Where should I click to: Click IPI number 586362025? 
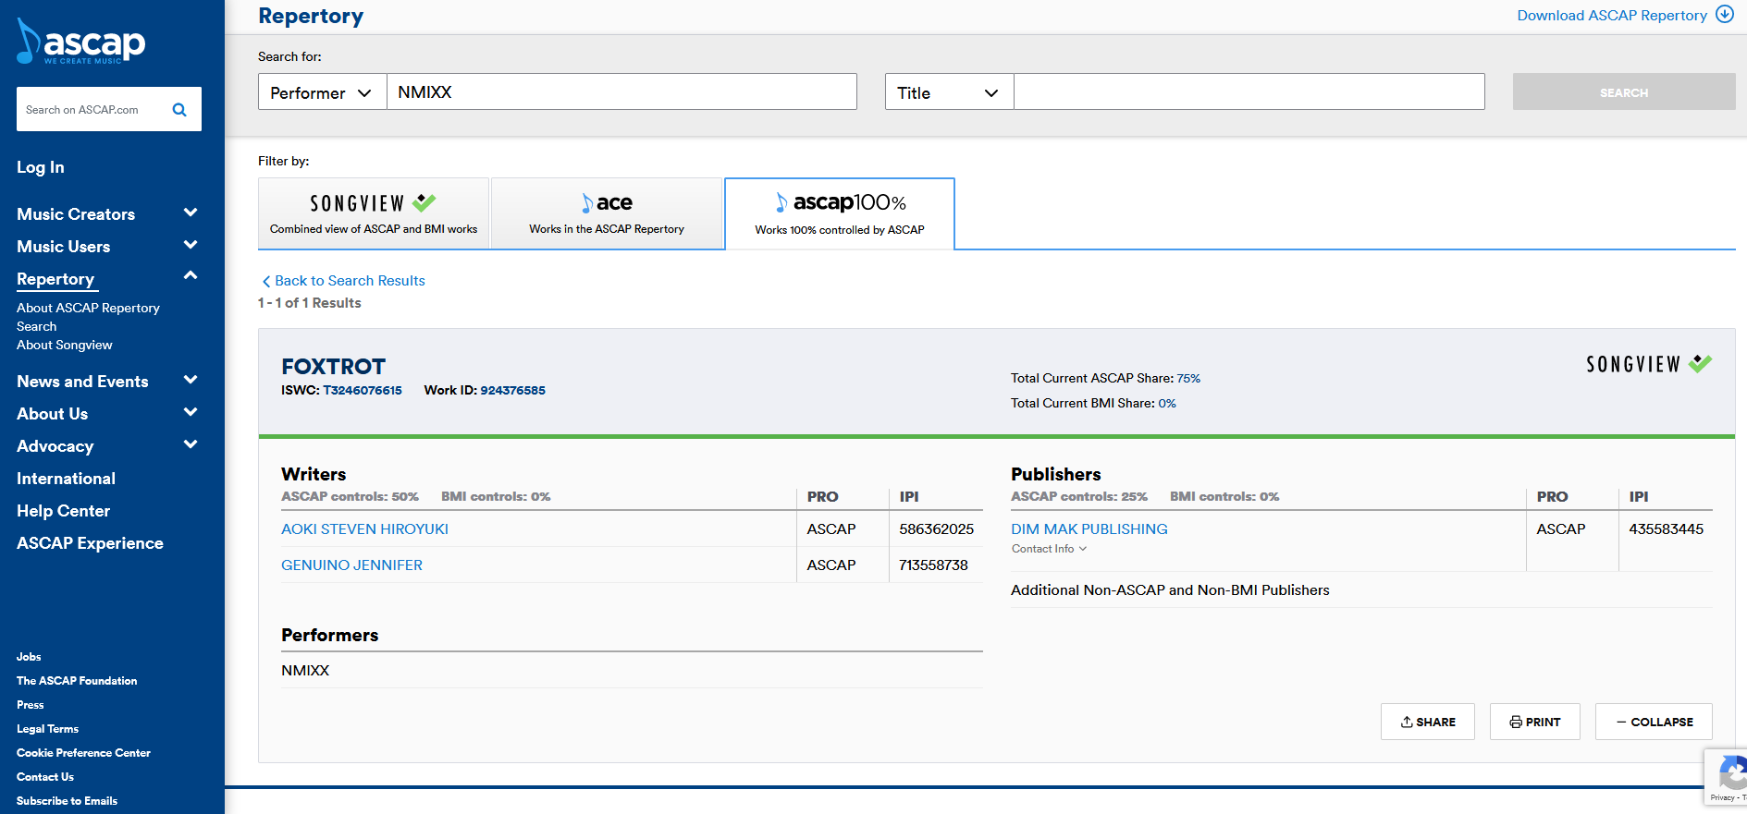(936, 529)
